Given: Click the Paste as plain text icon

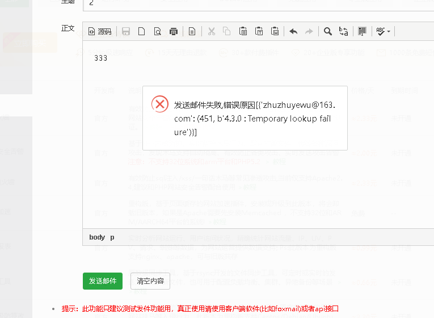Looking at the screenshot, I should (x=259, y=32).
